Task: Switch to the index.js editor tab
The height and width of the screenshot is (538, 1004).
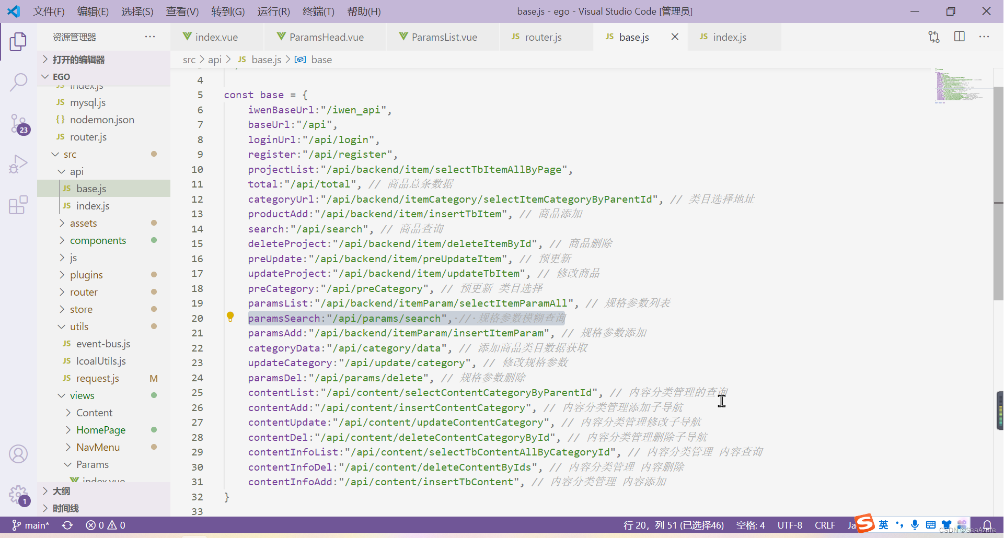Action: coord(734,37)
